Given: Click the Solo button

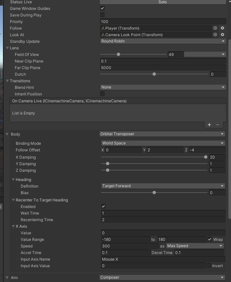Looking at the screenshot, I should [x=162, y=2].
